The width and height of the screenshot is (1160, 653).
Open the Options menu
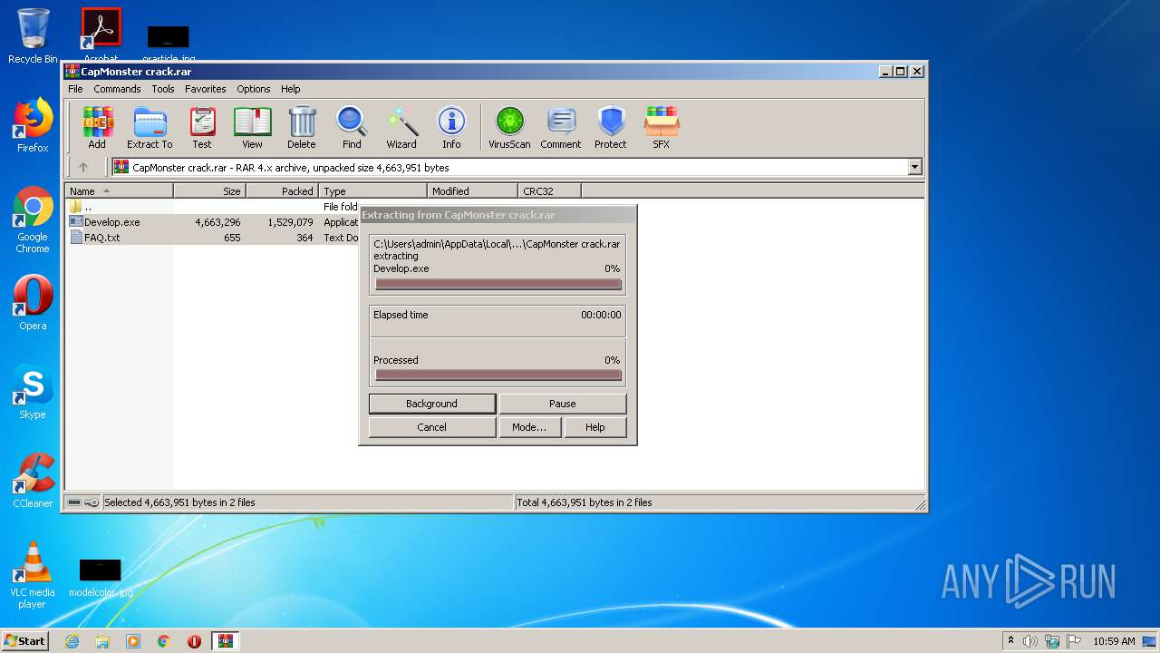[254, 89]
